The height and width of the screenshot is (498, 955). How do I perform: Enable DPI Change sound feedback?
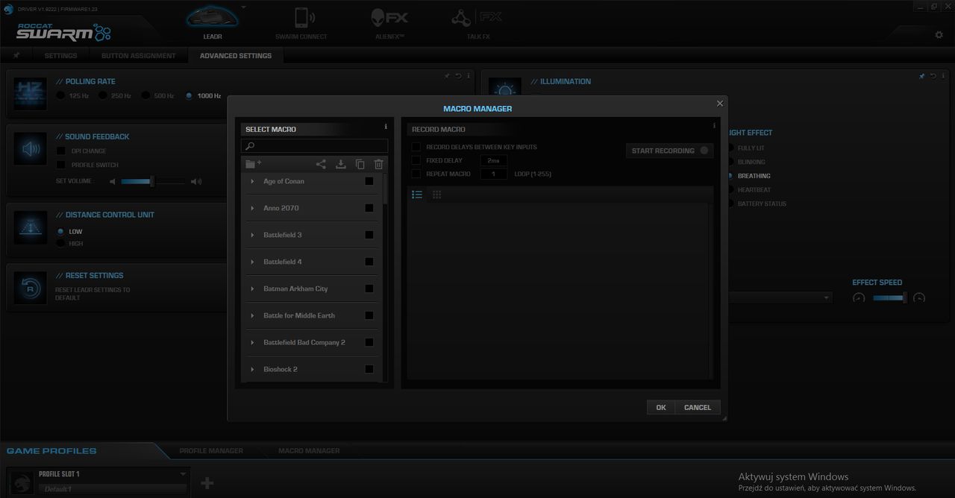(x=61, y=151)
